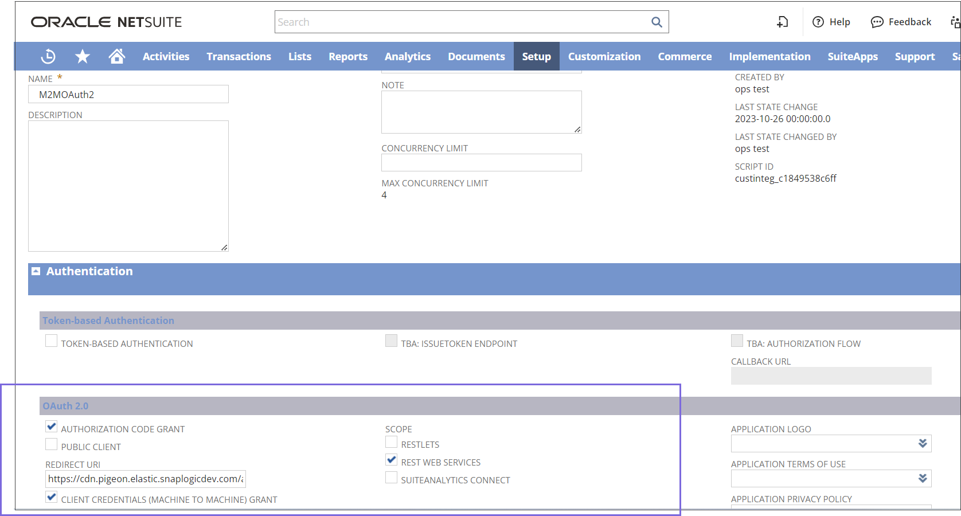Enable the Public Client checkbox
Viewport: 961px width, 516px height.
[51, 444]
